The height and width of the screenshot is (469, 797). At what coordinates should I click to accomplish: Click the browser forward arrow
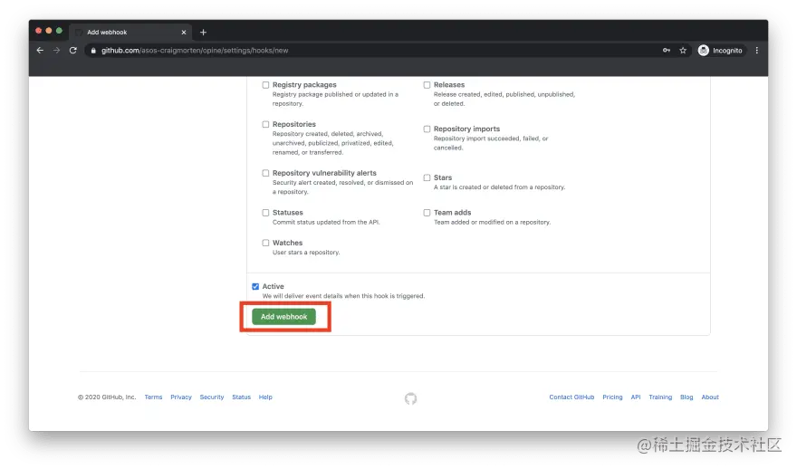tap(56, 51)
